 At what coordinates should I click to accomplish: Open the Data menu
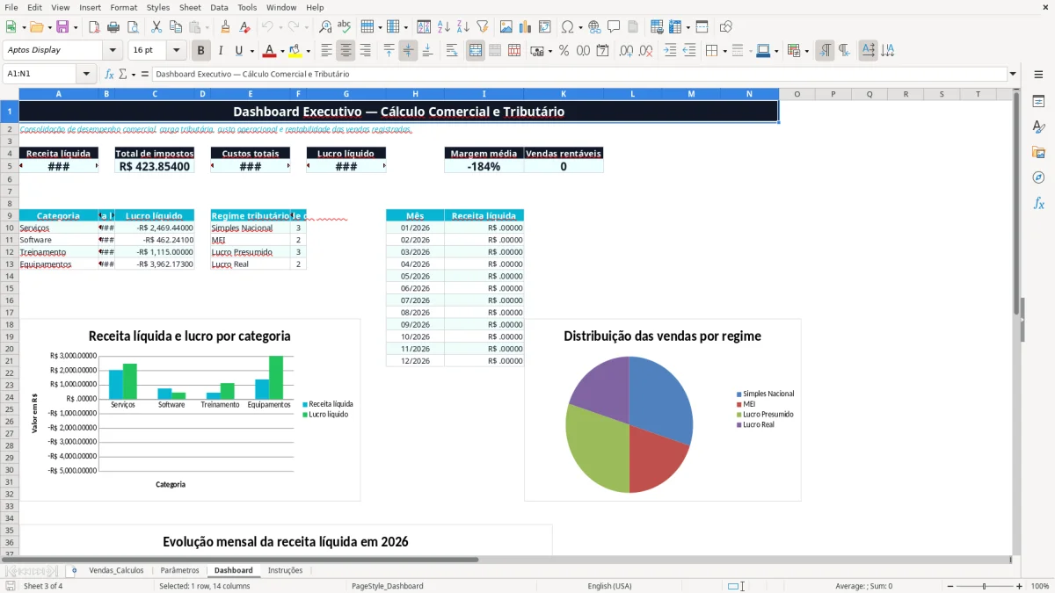[220, 7]
